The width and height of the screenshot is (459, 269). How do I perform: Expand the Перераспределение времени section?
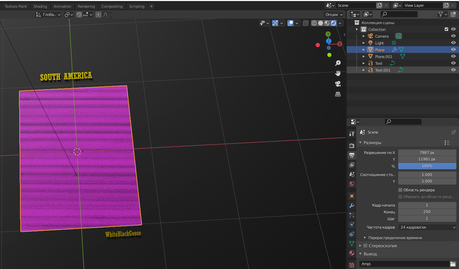click(365, 238)
